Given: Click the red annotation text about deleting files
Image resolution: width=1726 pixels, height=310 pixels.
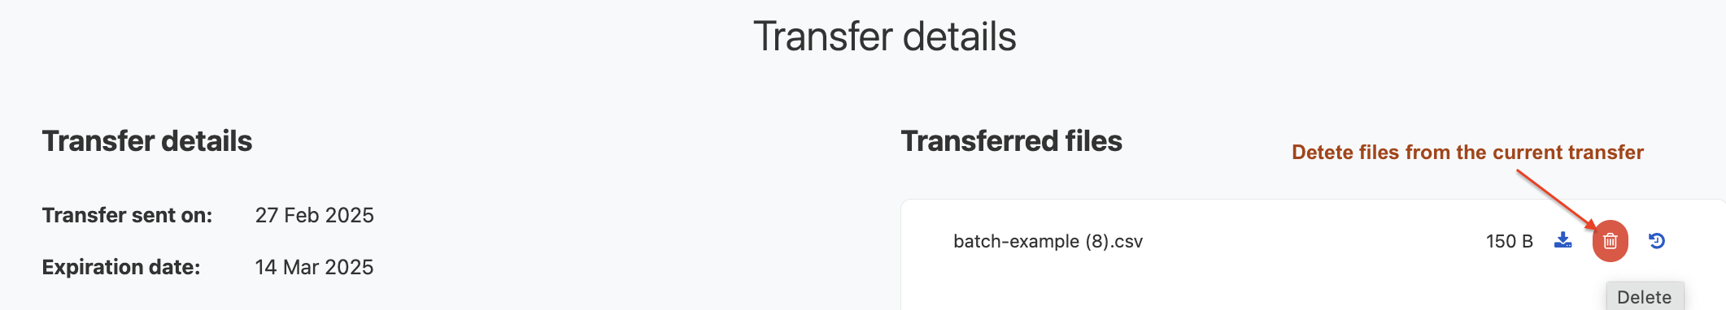Looking at the screenshot, I should pyautogui.click(x=1467, y=153).
